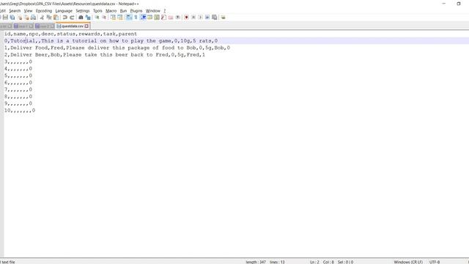Viewport: 469px width, 264px height.
Task: Click the last plugin icon on toolbar
Action: click(223, 18)
